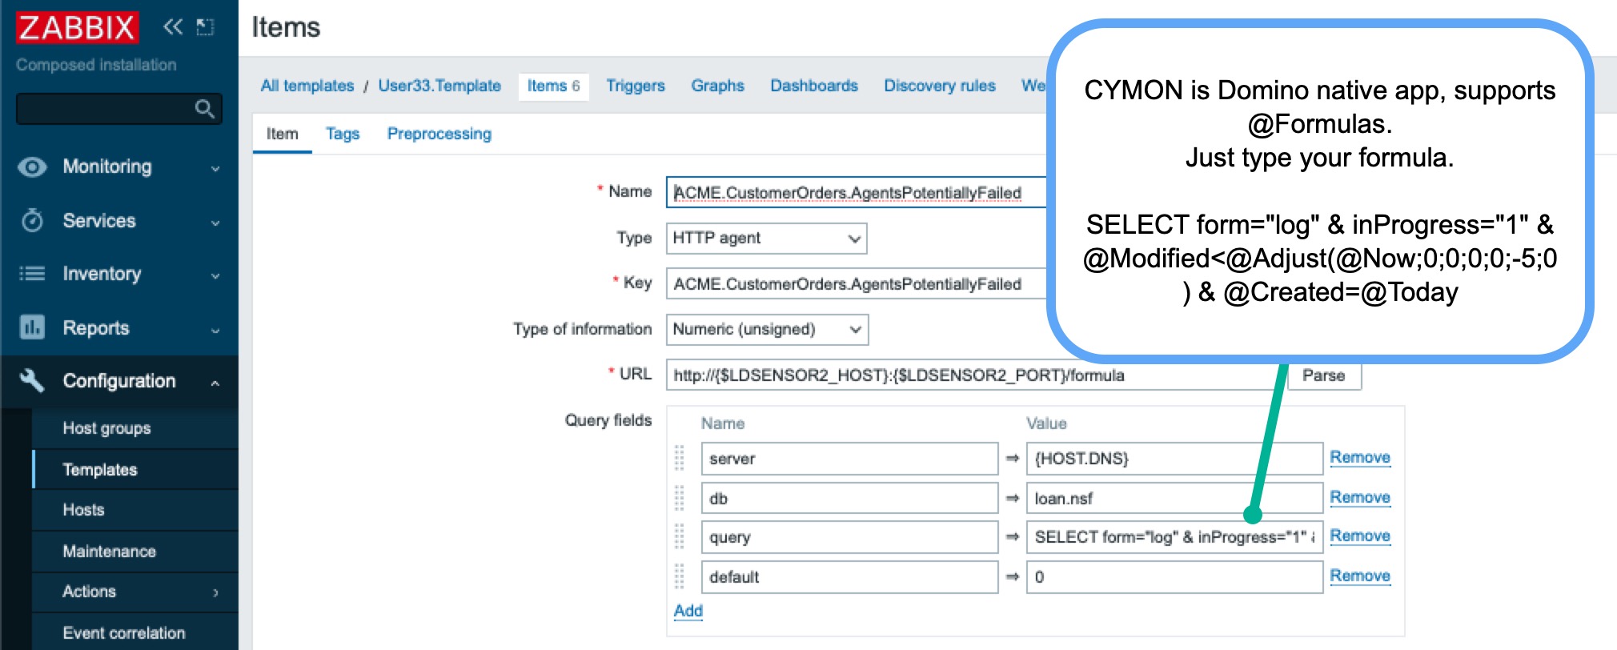This screenshot has width=1617, height=650.
Task: Click the URL input field
Action: [x=973, y=375]
